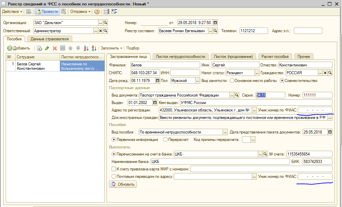Open Вид пособия selection ellipsis button

coord(225,132)
